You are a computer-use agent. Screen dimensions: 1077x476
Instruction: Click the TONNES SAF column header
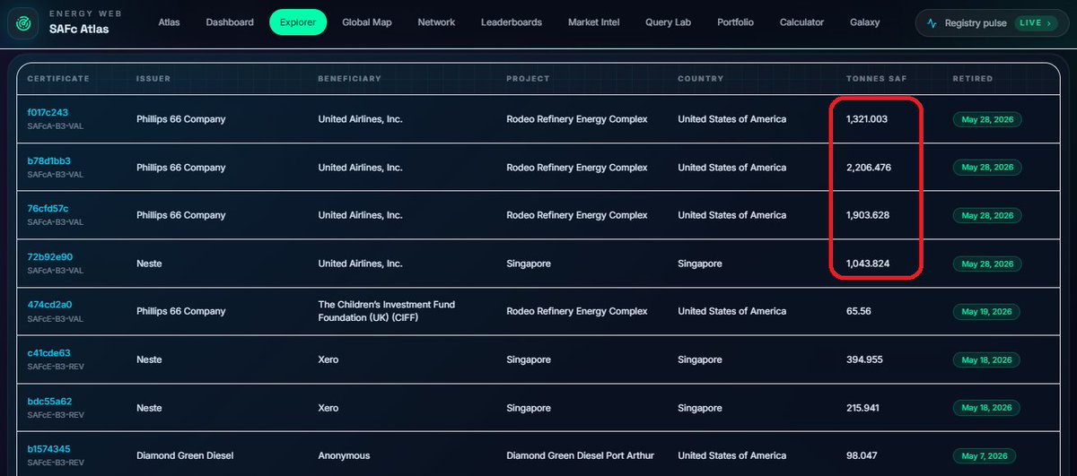(876, 79)
